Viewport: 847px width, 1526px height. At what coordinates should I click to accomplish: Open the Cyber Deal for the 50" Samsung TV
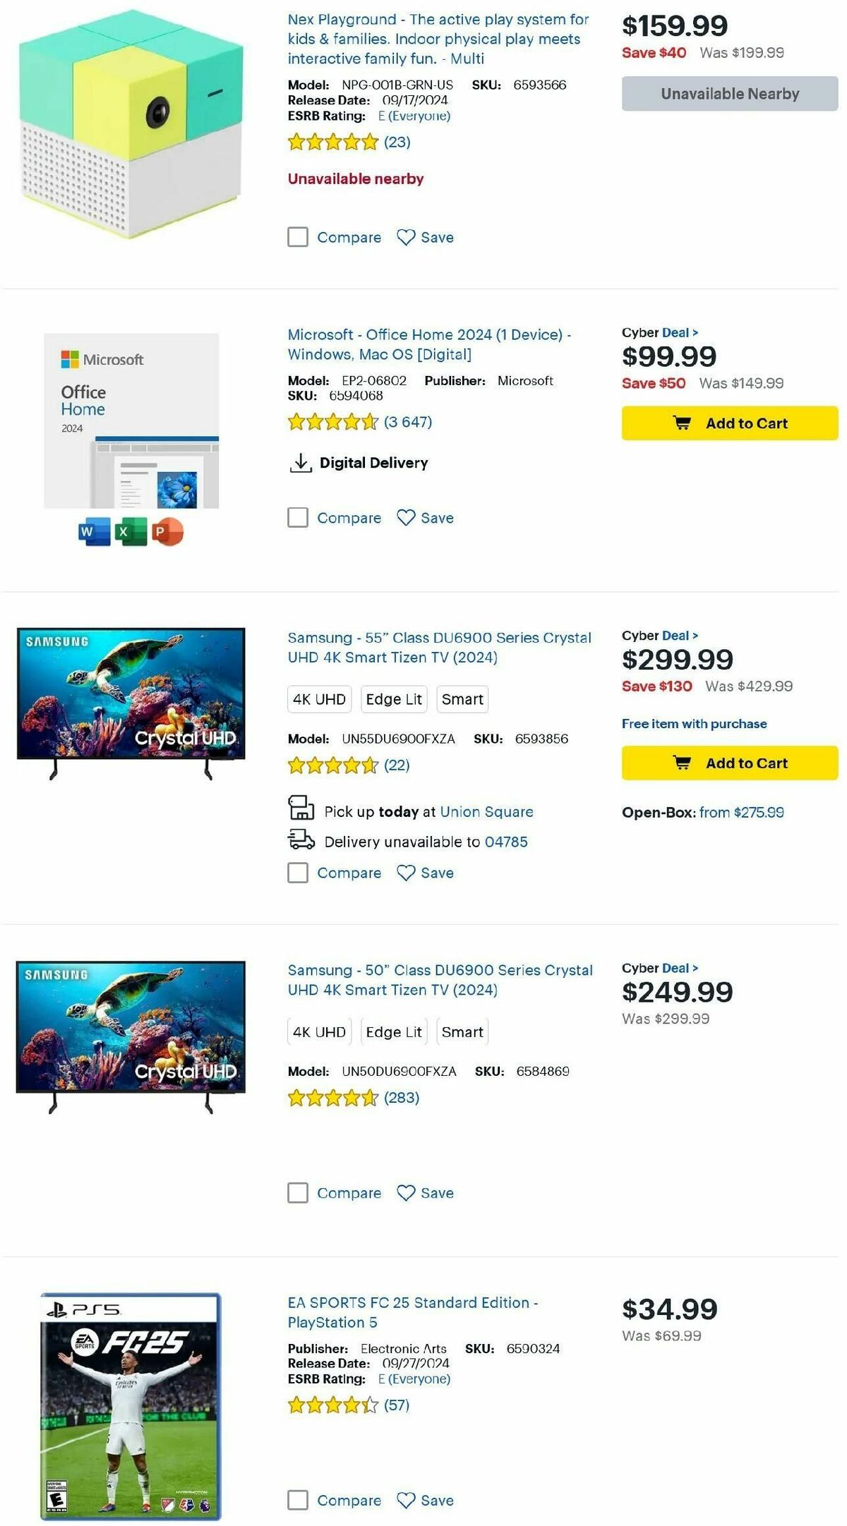point(678,968)
